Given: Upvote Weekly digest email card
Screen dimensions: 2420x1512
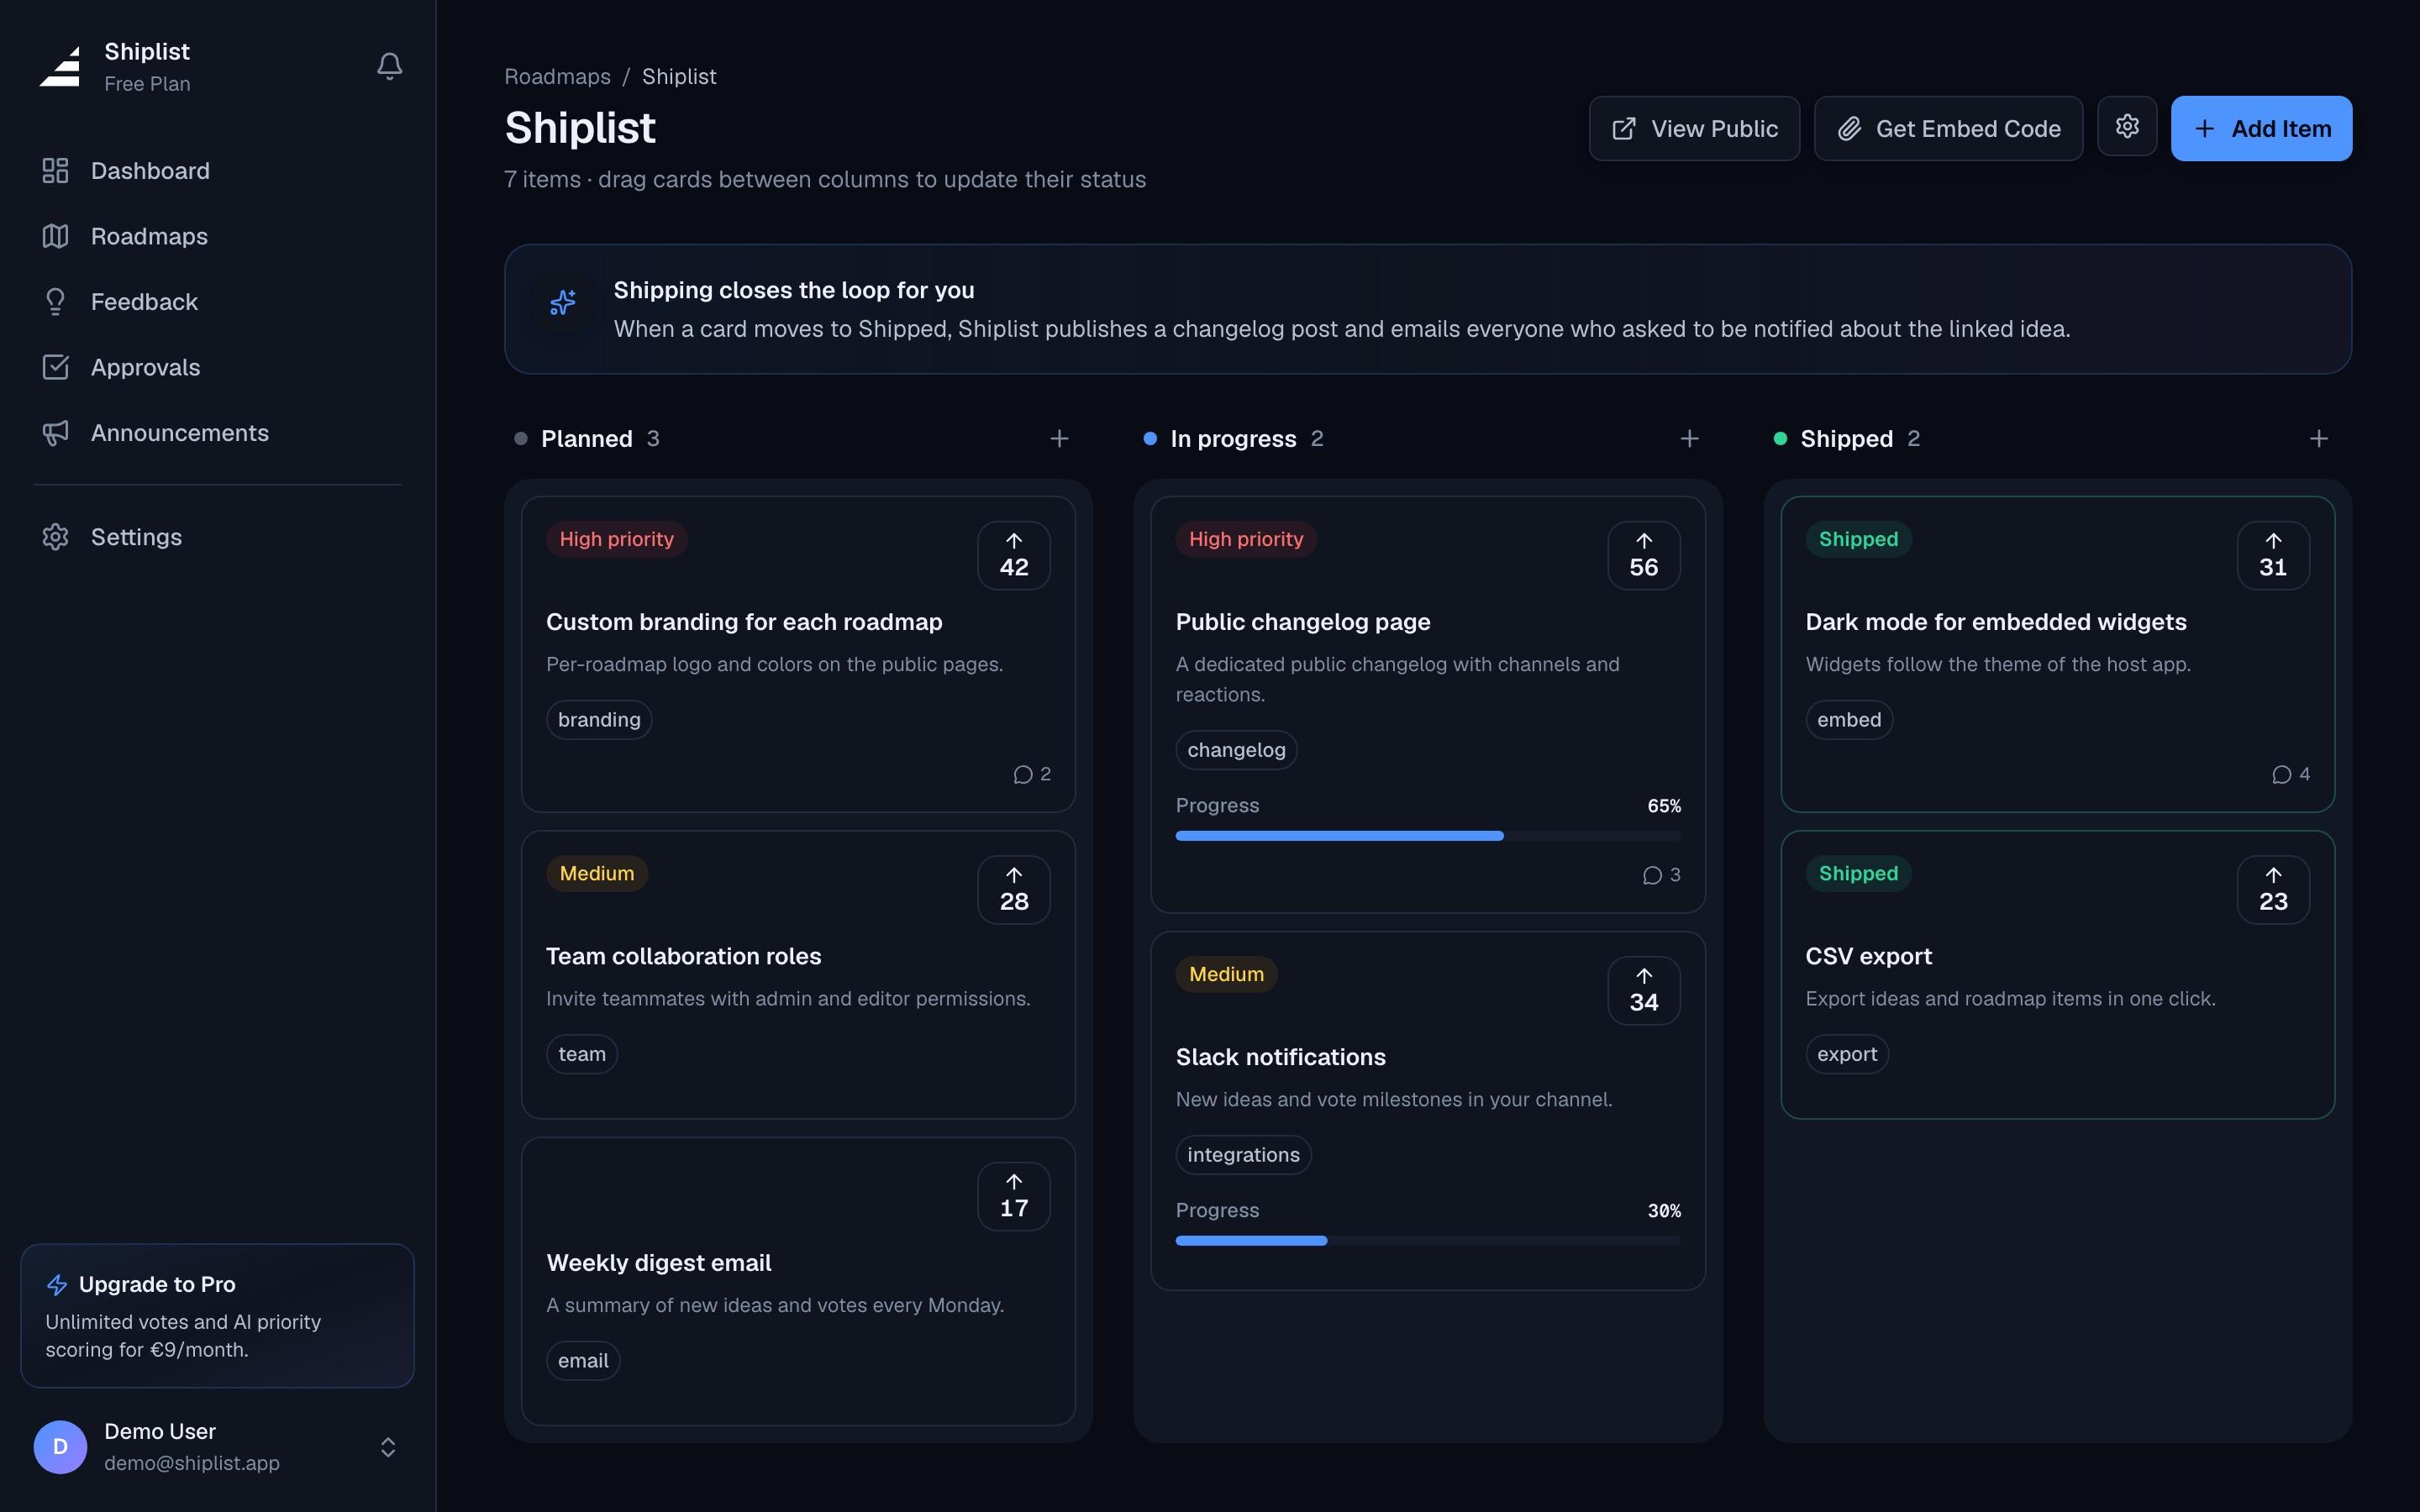Looking at the screenshot, I should 1014,1196.
